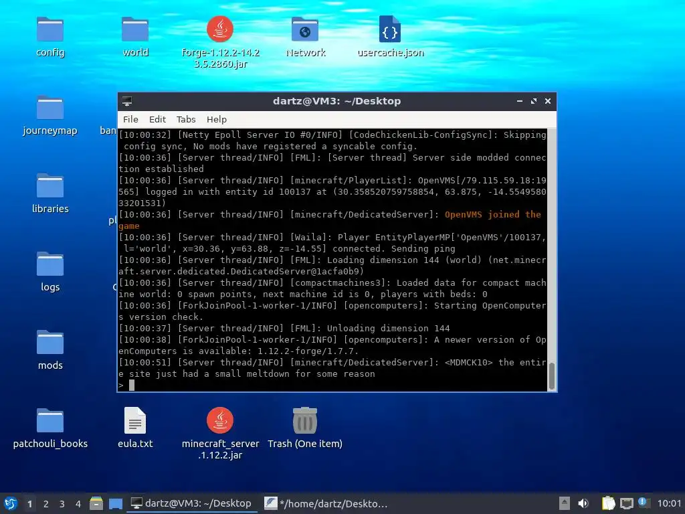This screenshot has height=514, width=685.
Task: Click the show desktop taskbar icon
Action: [x=115, y=503]
